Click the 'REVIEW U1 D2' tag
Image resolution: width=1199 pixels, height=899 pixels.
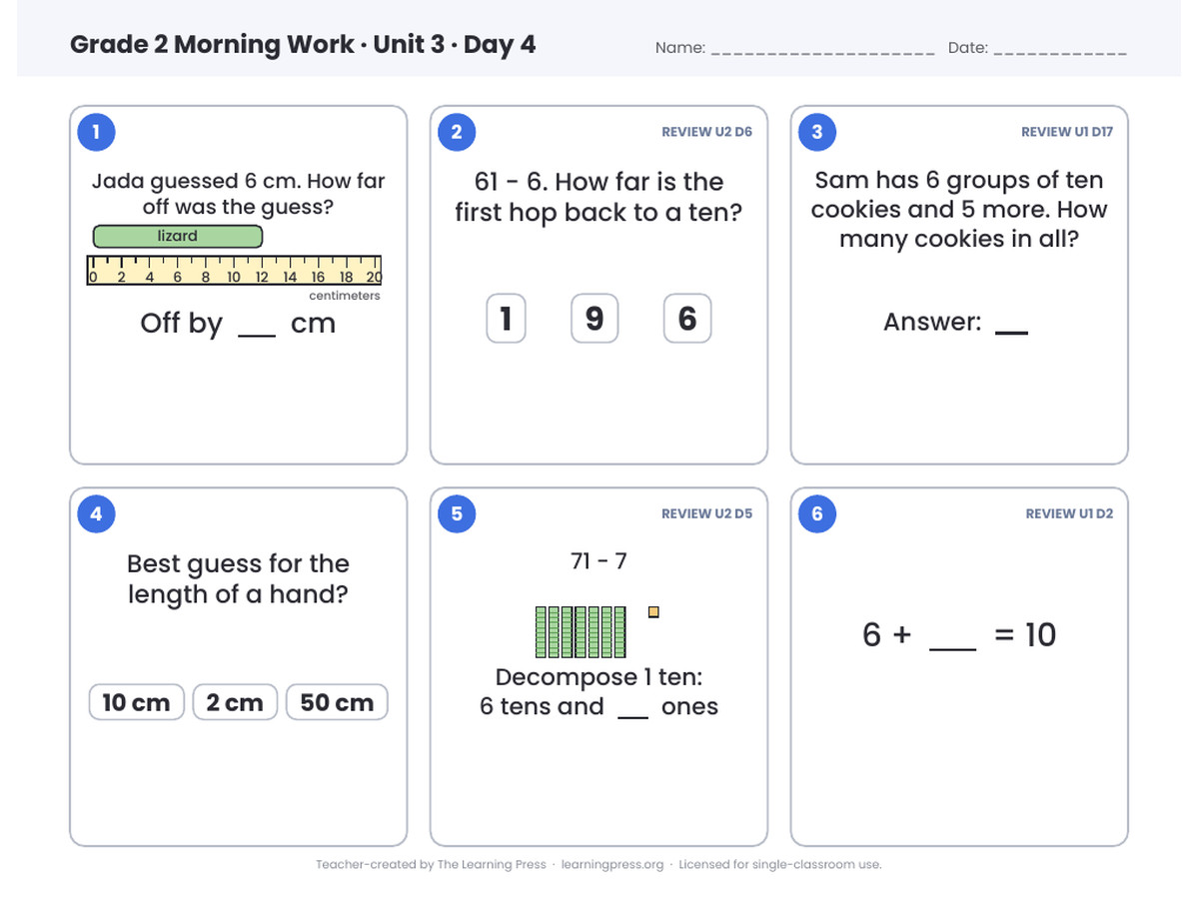(1069, 513)
